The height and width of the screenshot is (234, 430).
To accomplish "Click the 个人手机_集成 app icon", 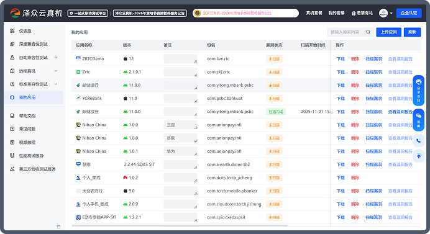I will (x=78, y=204).
